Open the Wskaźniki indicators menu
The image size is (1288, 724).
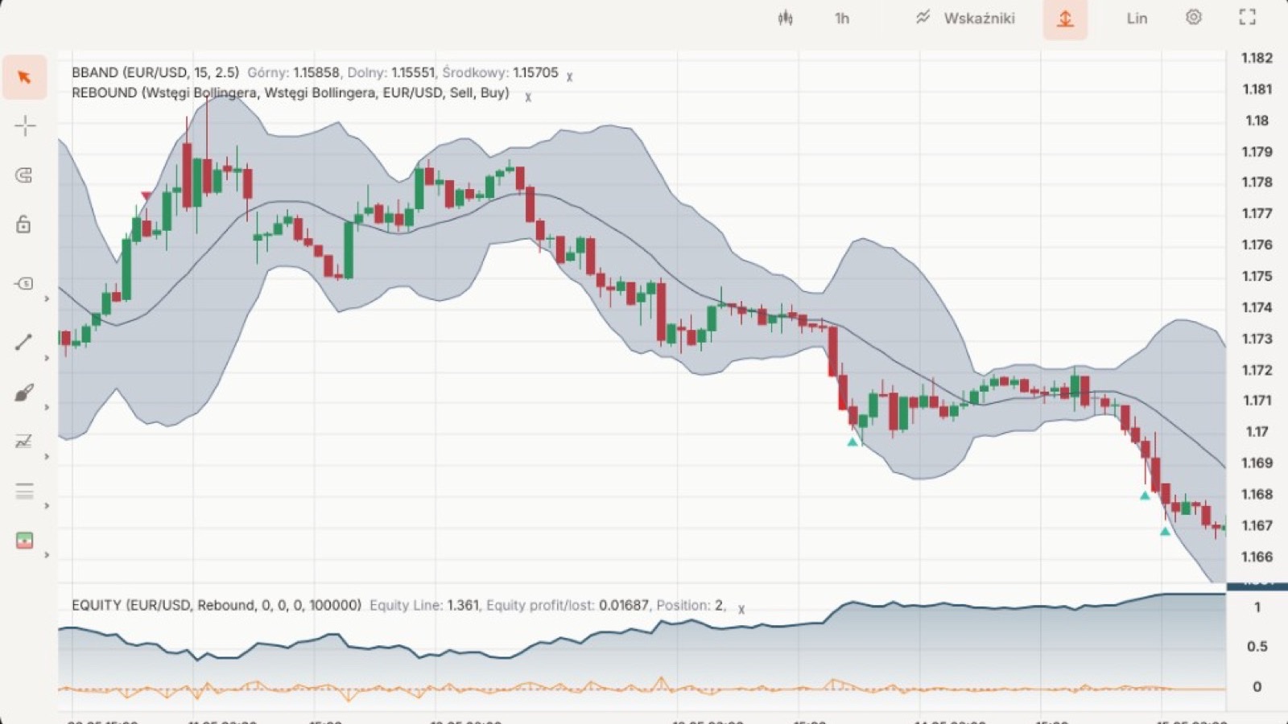[x=965, y=18]
